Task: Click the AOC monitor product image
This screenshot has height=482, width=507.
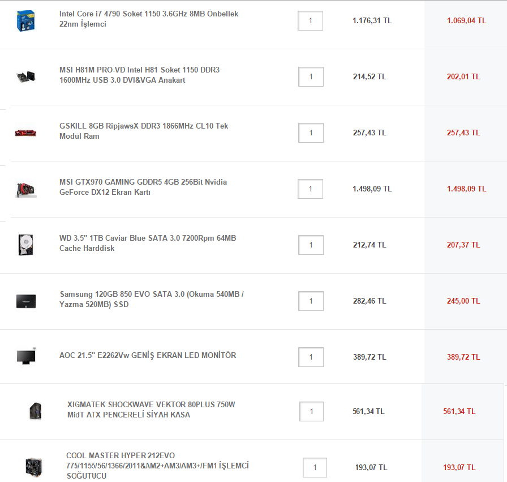Action: [x=26, y=356]
